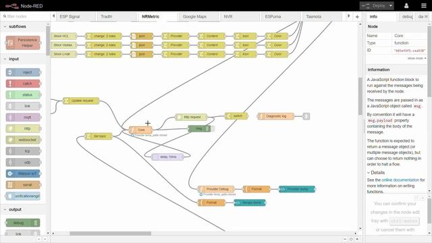Select the Set topic node
The image size is (432, 243).
(99, 136)
